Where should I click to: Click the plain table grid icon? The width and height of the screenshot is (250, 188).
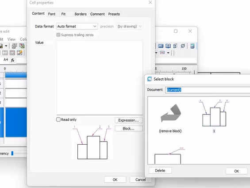[x=5, y=53]
